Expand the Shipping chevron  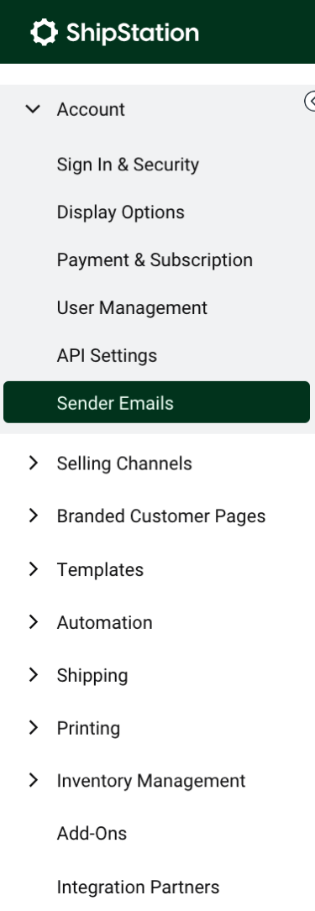(x=33, y=675)
